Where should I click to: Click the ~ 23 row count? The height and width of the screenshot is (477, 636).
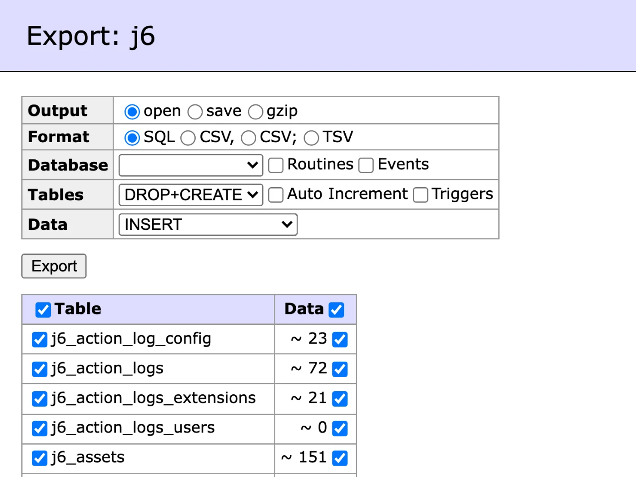pos(309,338)
